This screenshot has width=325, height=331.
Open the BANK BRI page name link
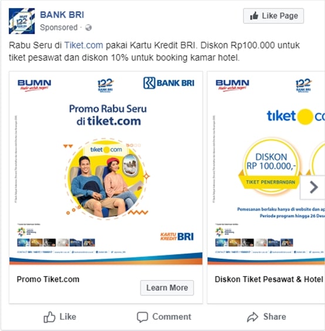(x=62, y=15)
